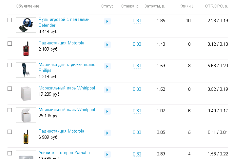Click status icon for Whirlpool freezer 25 109 руб.
Image resolution: width=233 pixels, height=159 pixels.
point(107,111)
